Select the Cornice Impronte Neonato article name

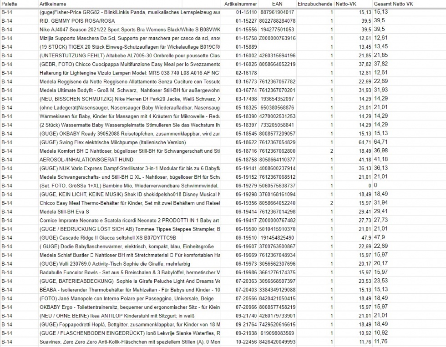(x=129, y=220)
